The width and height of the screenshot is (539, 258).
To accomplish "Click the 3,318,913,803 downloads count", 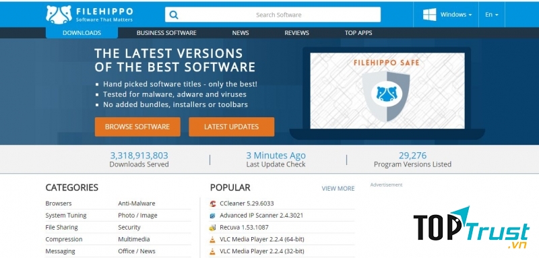I will pyautogui.click(x=139, y=156).
